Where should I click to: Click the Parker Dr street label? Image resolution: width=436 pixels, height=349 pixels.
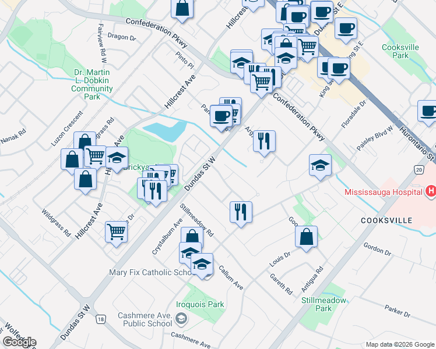pyautogui.click(x=398, y=311)
